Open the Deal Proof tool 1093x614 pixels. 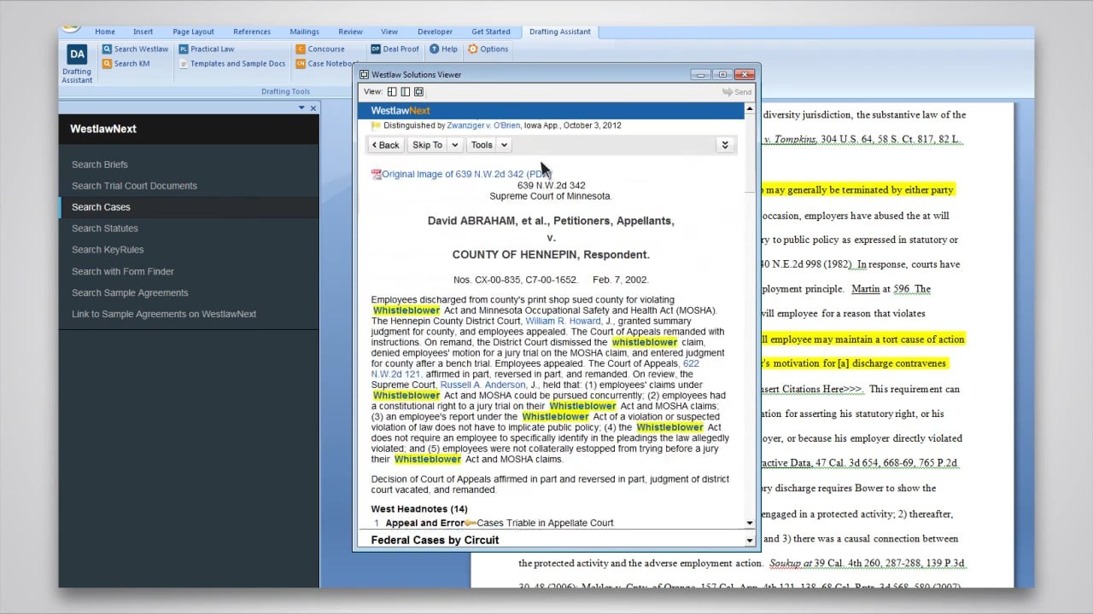click(x=394, y=49)
